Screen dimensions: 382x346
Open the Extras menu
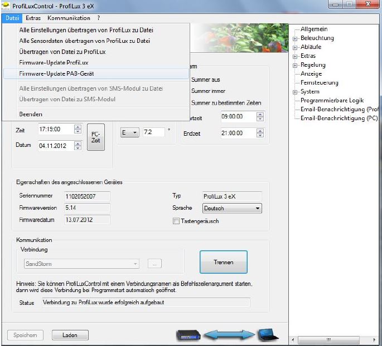pyautogui.click(x=33, y=18)
